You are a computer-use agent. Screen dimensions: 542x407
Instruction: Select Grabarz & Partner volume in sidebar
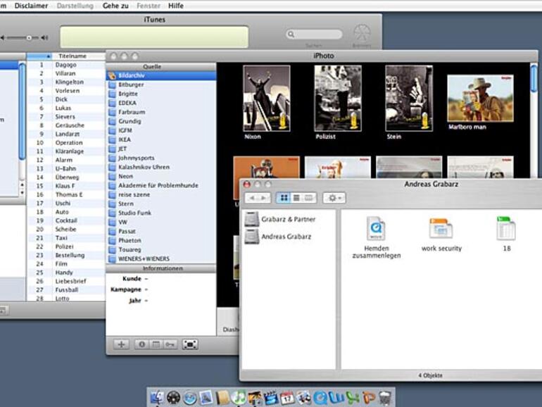pos(288,220)
